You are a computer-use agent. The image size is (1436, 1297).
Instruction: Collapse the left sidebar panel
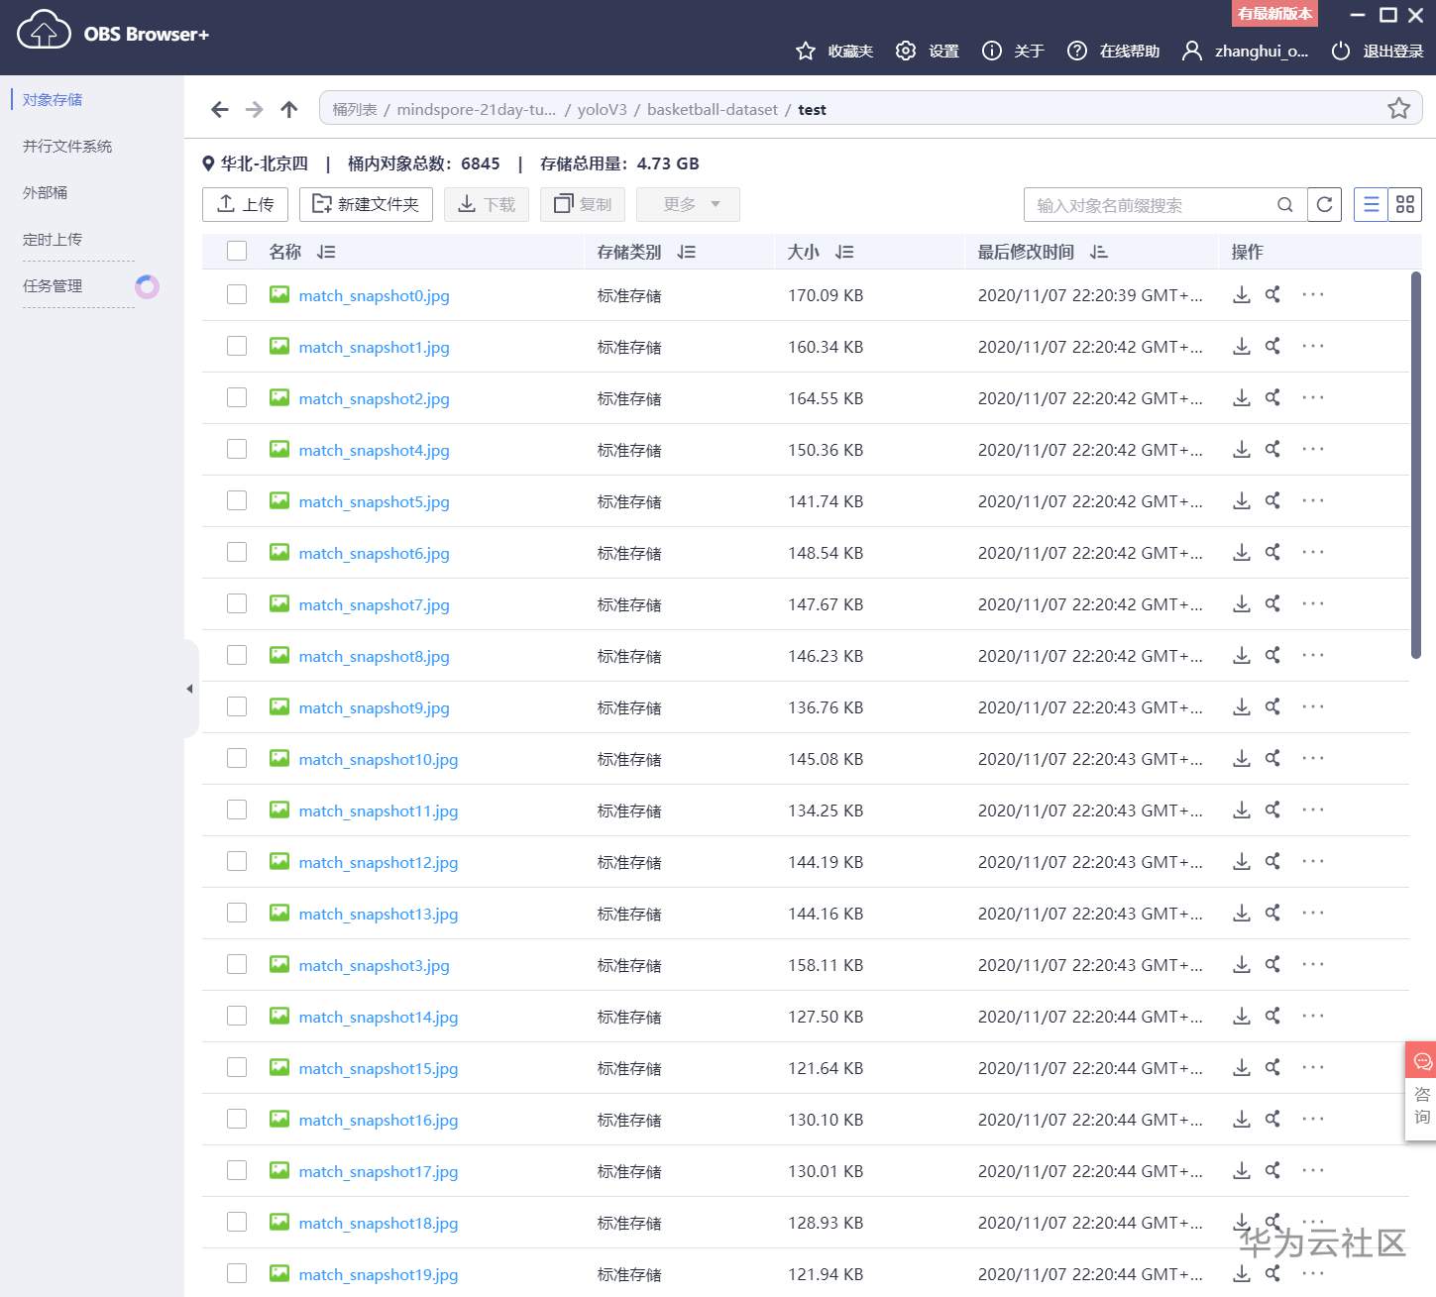[x=189, y=689]
